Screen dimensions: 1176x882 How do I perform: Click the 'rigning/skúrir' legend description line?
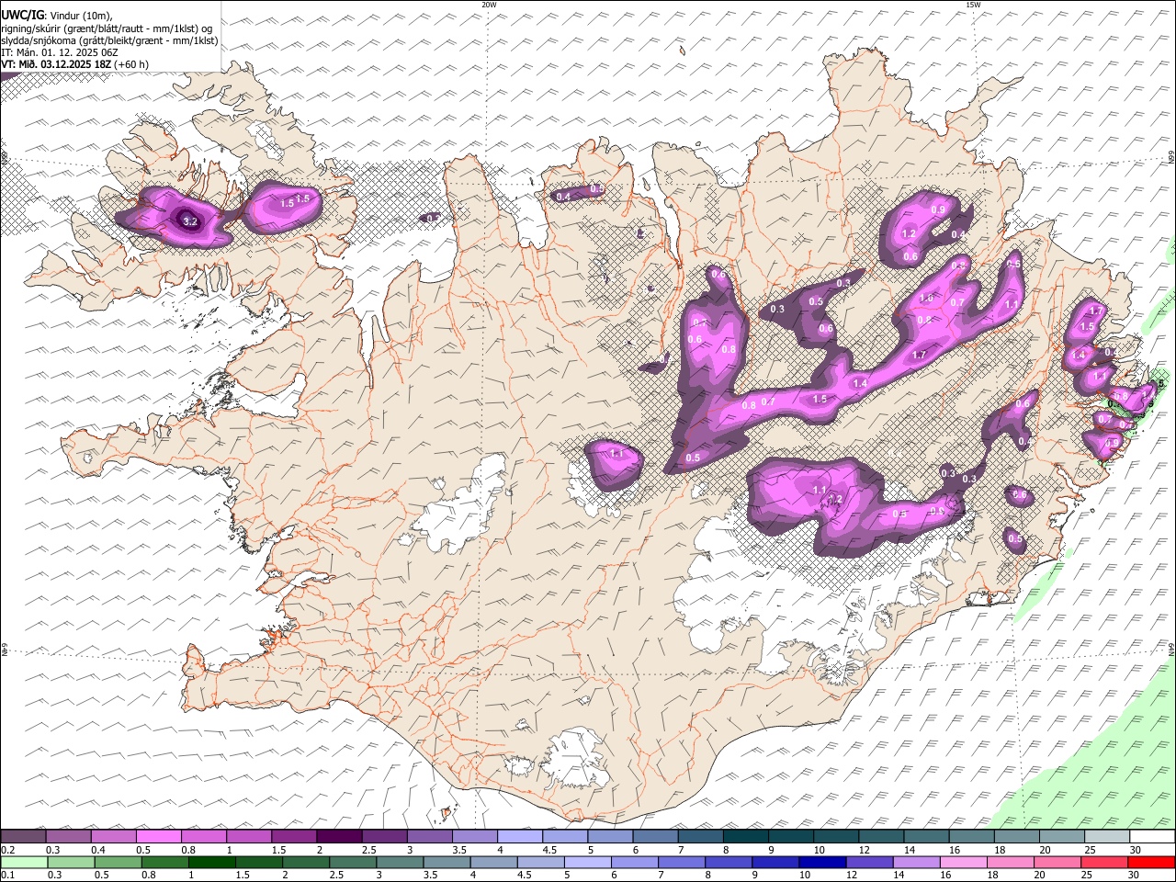(x=107, y=28)
